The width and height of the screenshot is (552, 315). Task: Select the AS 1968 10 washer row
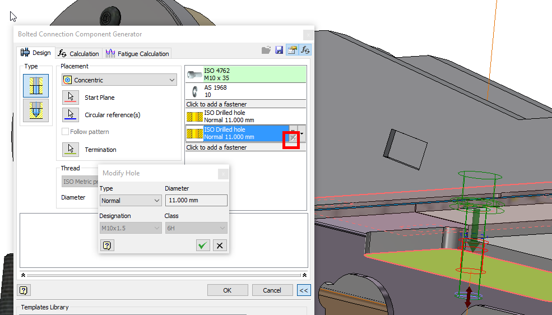pyautogui.click(x=246, y=91)
